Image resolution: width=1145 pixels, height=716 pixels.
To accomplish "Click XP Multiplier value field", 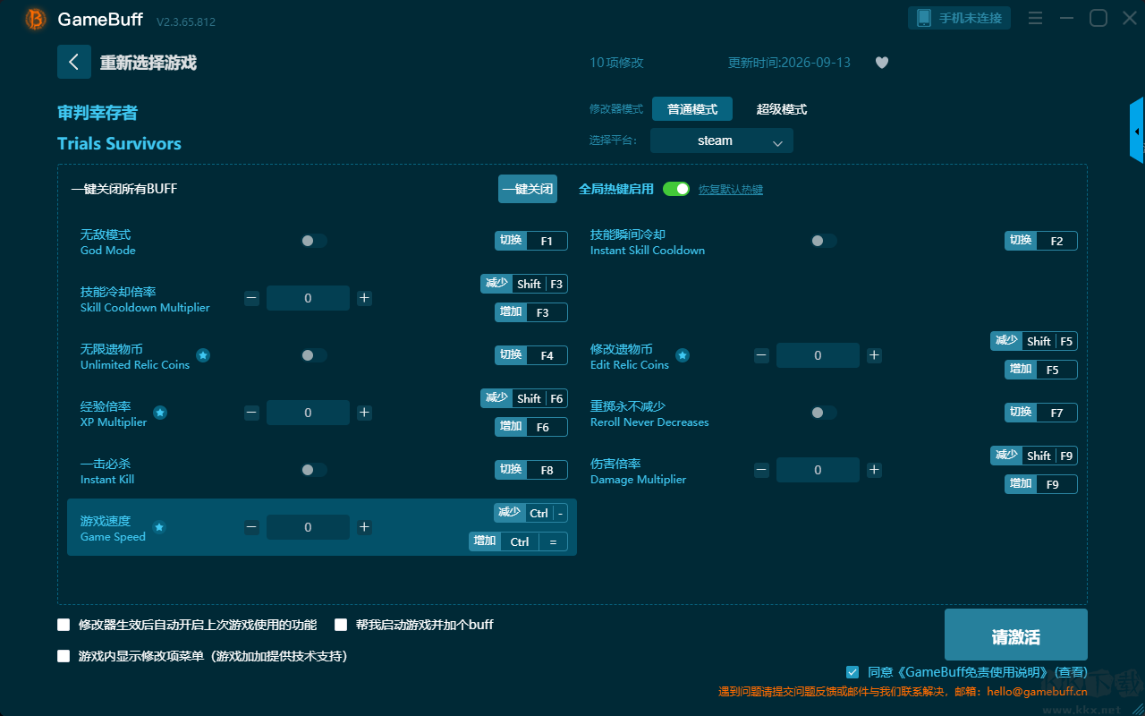I will (308, 413).
